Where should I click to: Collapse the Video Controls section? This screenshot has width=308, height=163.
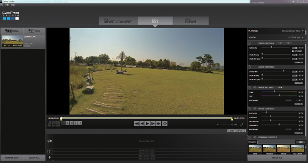pyautogui.click(x=249, y=43)
